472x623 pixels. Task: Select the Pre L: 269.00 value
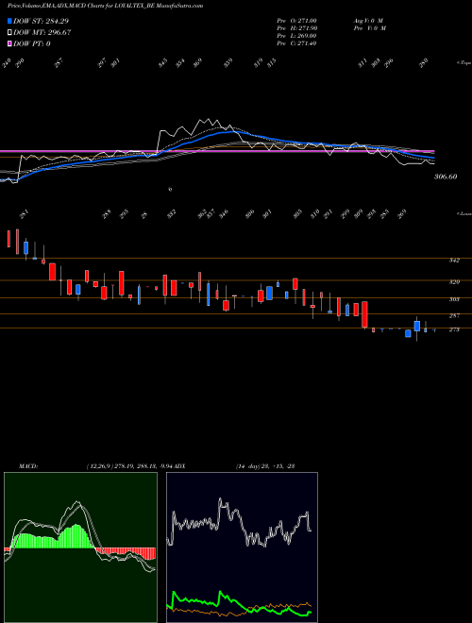coord(296,36)
